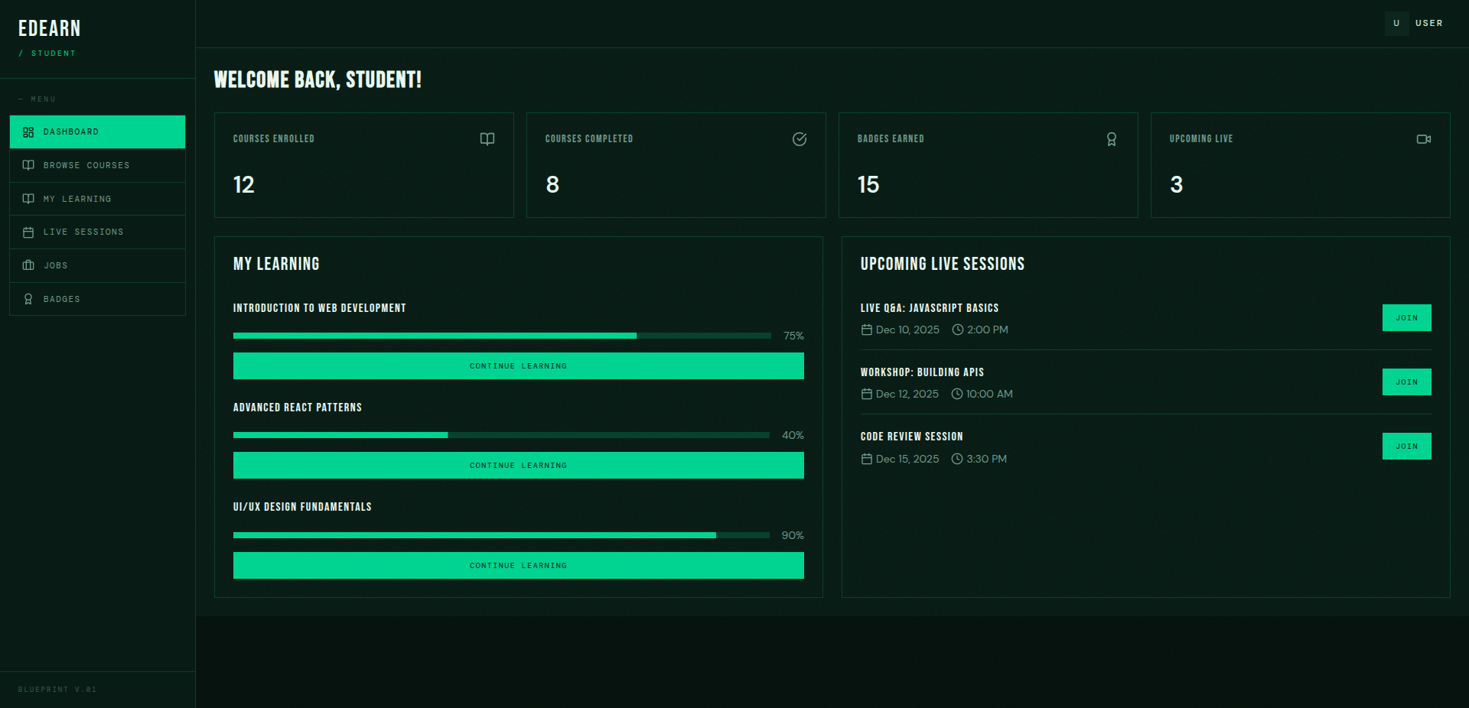Click the U user avatar in header
The height and width of the screenshot is (708, 1469).
click(x=1396, y=23)
